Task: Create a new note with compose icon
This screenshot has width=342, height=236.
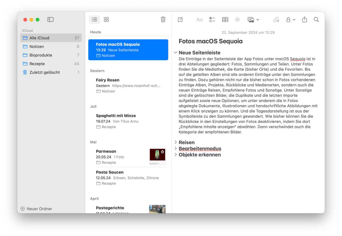Action: click(180, 20)
